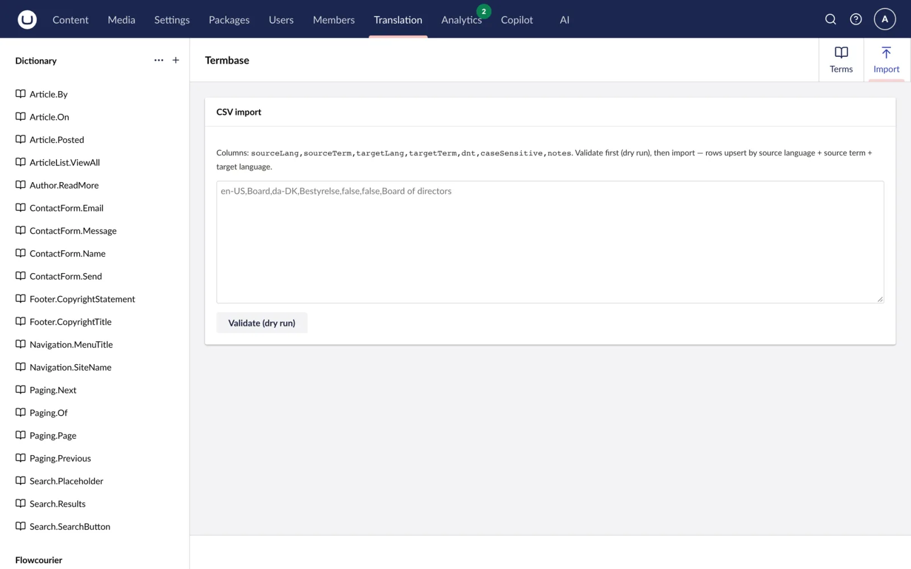Screen dimensions: 911x569
Task: Open the Members section
Action: [x=334, y=19]
